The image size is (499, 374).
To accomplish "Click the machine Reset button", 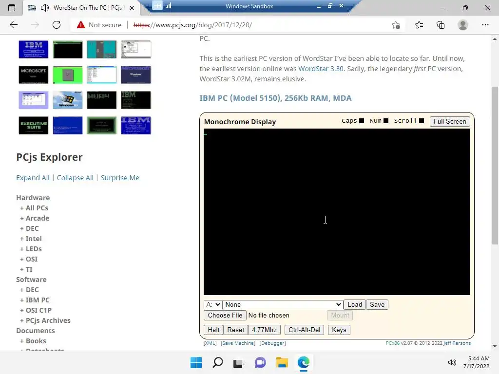I will [235, 330].
